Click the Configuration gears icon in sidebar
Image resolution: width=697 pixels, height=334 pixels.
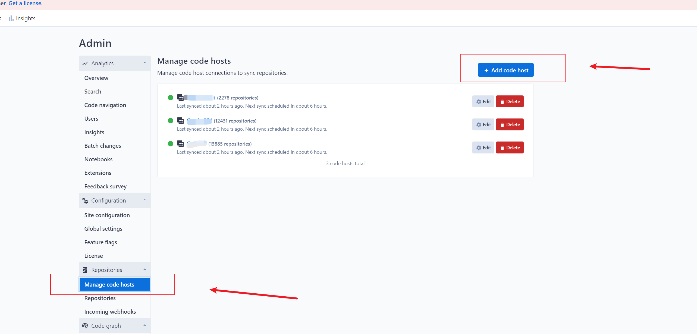85,201
